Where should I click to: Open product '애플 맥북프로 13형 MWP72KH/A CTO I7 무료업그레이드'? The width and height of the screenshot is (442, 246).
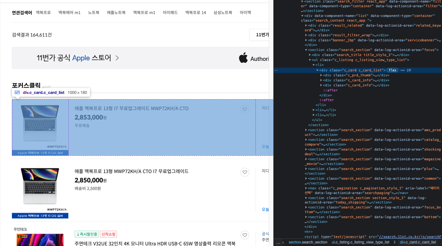click(x=132, y=171)
